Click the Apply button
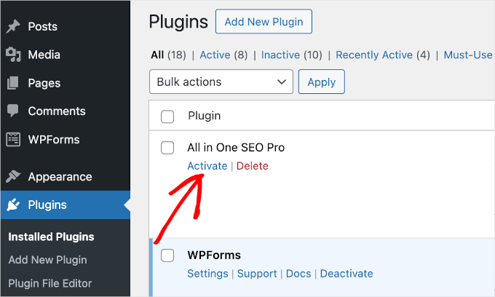Screen dimensions: 495x297 point(321,82)
